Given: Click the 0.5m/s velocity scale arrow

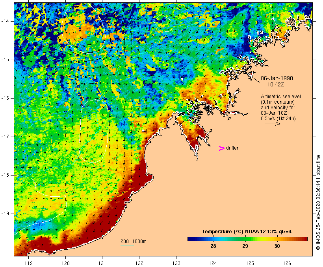Looking at the screenshot, I should [273, 124].
